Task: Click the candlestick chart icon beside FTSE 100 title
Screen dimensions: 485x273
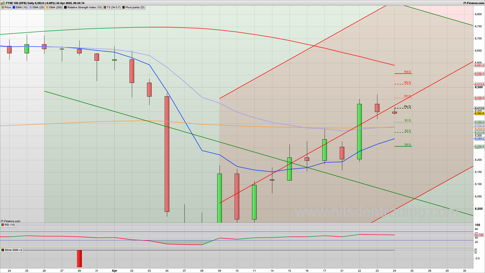Action: tap(3, 3)
